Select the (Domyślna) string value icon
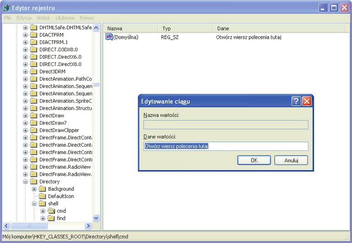The width and height of the screenshot is (352, 243). coord(109,37)
